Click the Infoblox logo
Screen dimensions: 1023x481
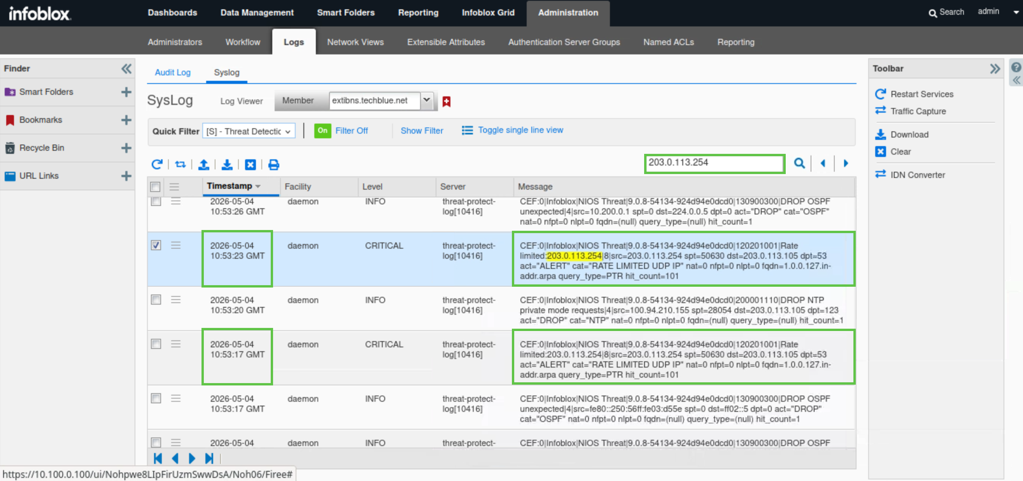40,14
